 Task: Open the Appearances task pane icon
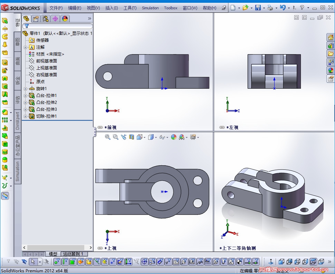[x=331, y=70]
